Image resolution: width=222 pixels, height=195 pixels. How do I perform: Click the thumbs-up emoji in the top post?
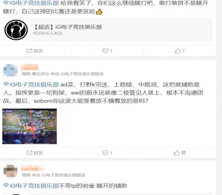tap(99, 12)
